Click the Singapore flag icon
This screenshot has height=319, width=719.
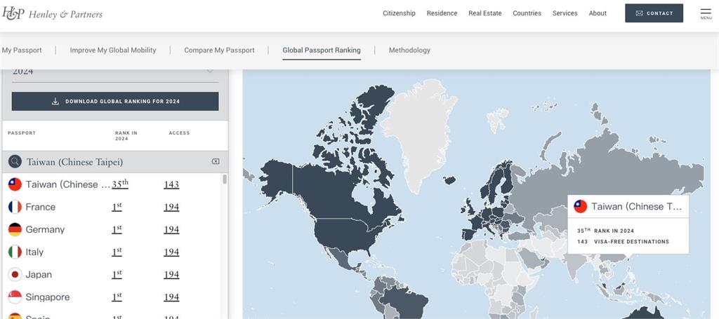(x=15, y=297)
